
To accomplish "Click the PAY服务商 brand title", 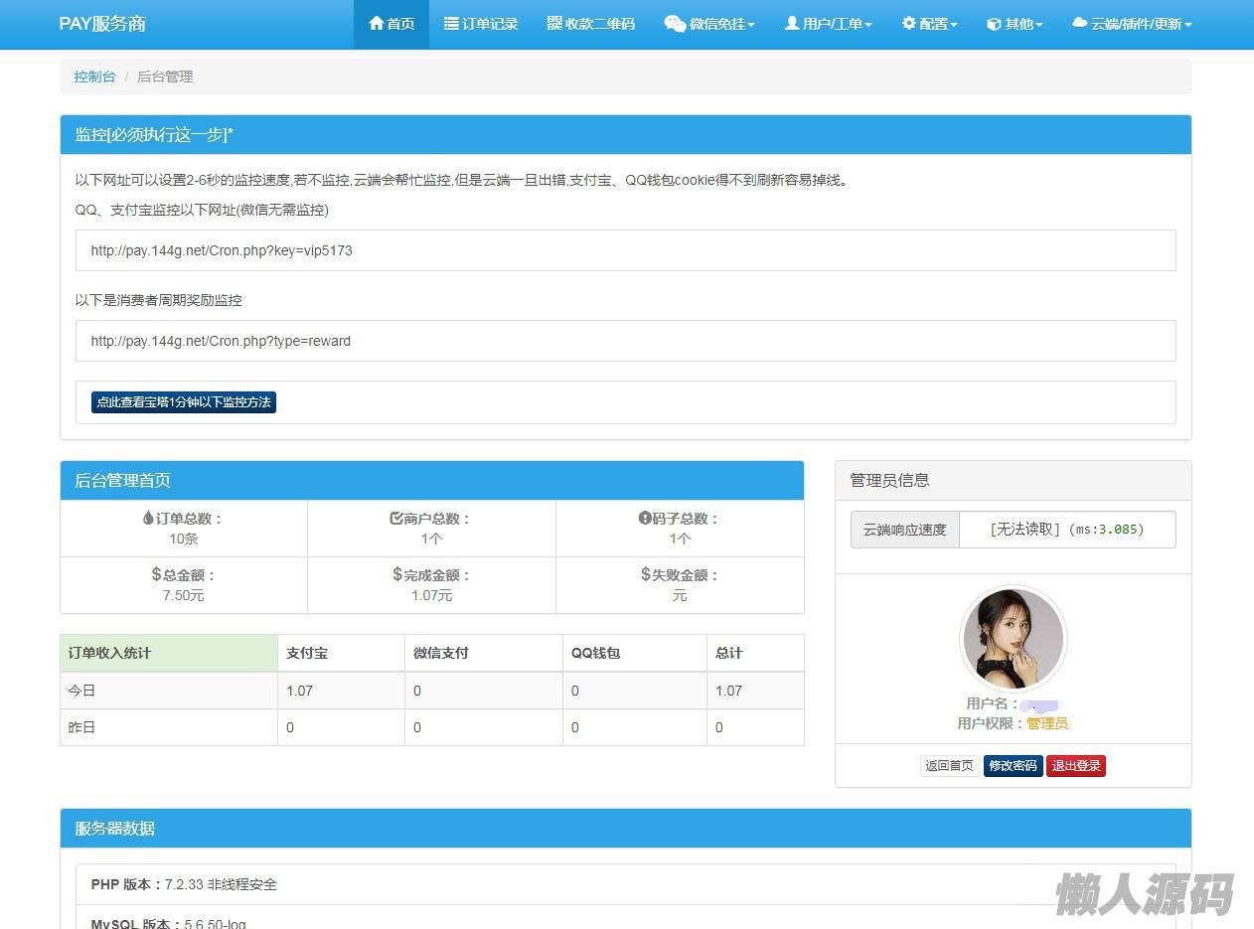I will coord(102,24).
